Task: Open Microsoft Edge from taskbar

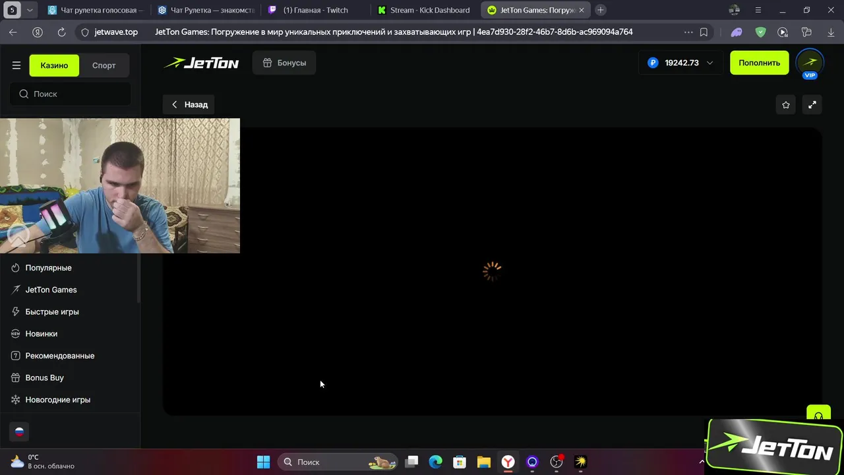Action: (435, 462)
